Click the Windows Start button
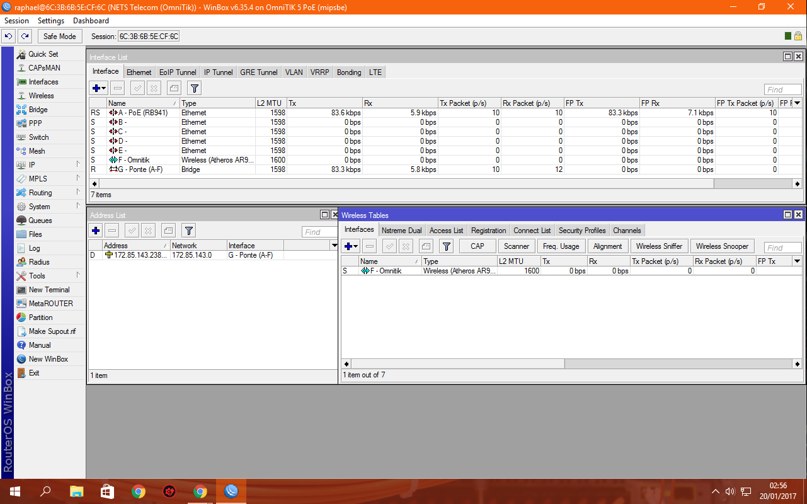807x504 pixels. tap(15, 491)
